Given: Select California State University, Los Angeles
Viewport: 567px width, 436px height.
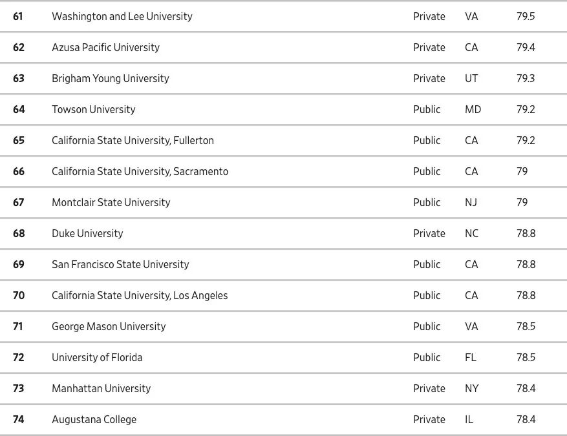Looking at the screenshot, I should (x=140, y=296).
